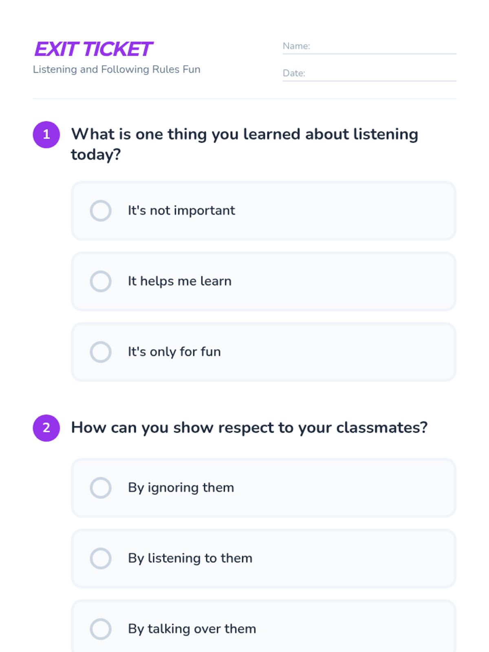Viewport: 489px width, 652px height.
Task: Click the "Listening and Following Rules Fun" subtitle
Action: coord(117,69)
